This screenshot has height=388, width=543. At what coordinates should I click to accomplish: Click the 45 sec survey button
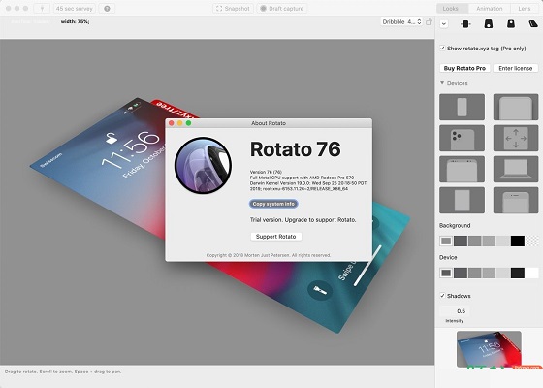(74, 9)
